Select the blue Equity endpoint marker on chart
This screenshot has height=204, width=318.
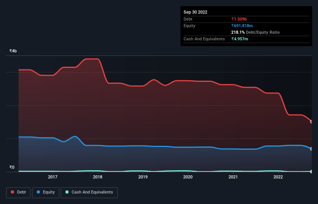point(311,149)
